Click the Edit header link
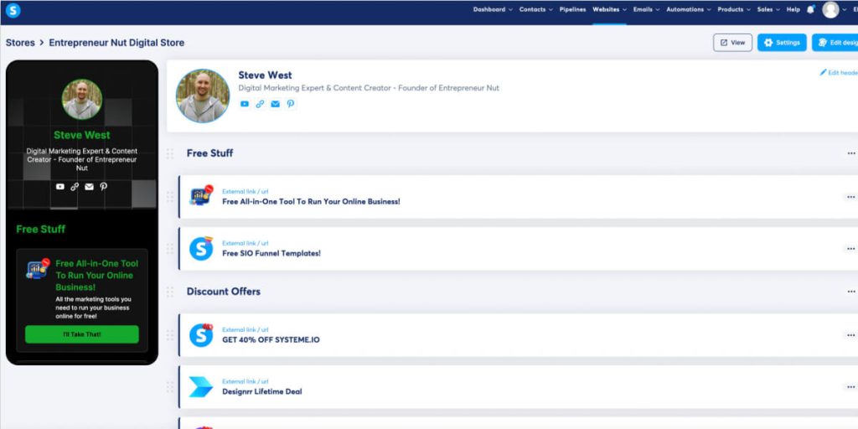 click(838, 72)
